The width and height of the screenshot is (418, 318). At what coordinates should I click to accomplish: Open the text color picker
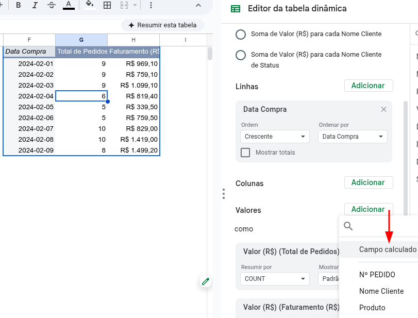[x=69, y=5]
